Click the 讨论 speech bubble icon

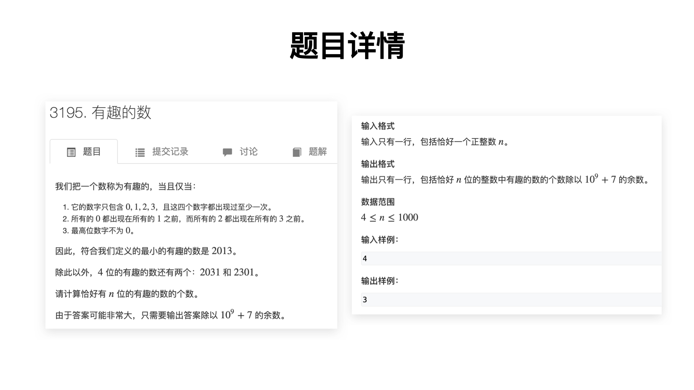(227, 152)
